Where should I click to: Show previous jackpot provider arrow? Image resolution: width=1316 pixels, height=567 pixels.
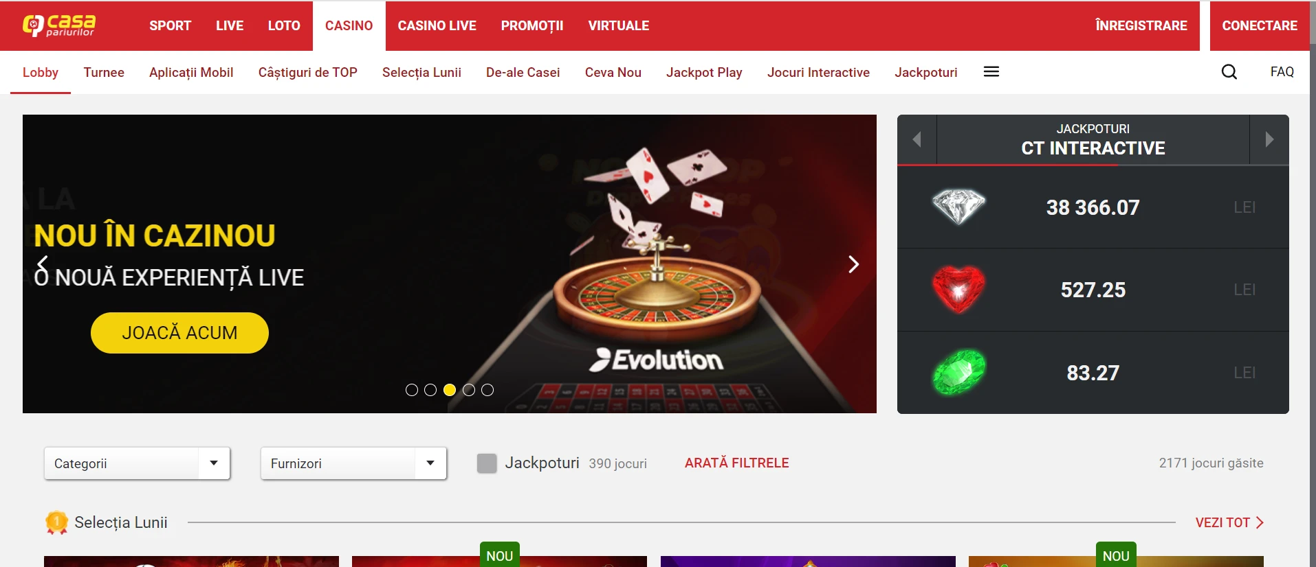(x=917, y=139)
